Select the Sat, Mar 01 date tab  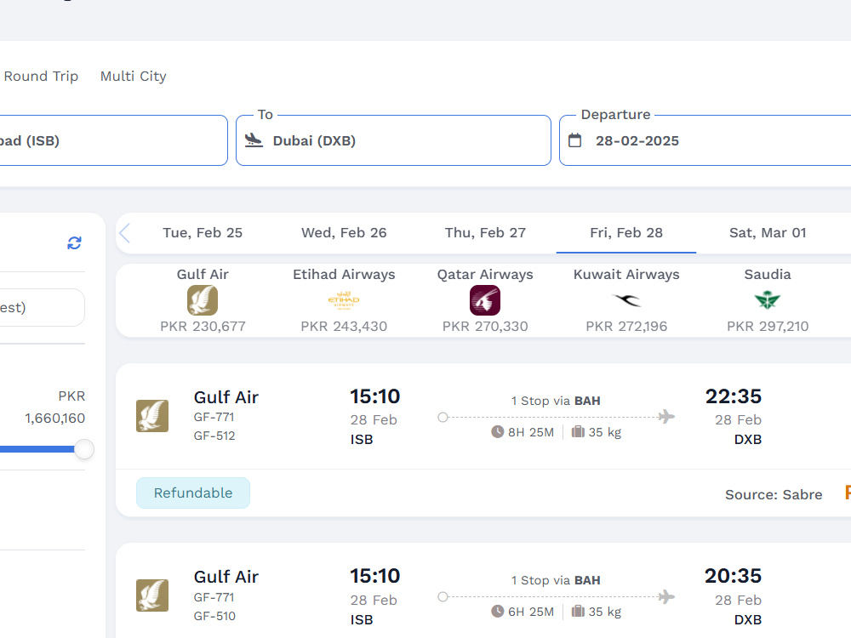tap(768, 233)
